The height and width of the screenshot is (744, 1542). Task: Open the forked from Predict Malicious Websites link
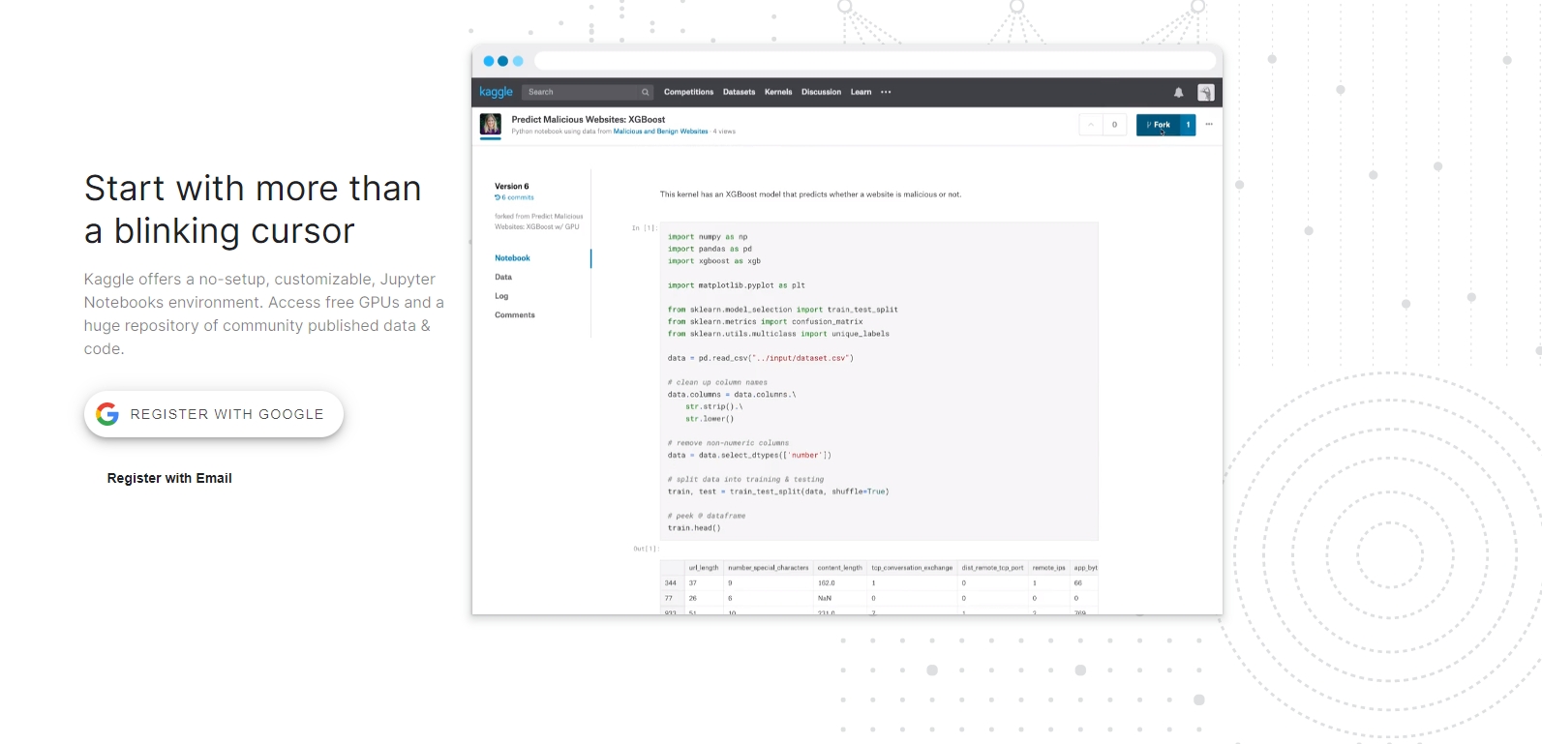[x=539, y=222]
